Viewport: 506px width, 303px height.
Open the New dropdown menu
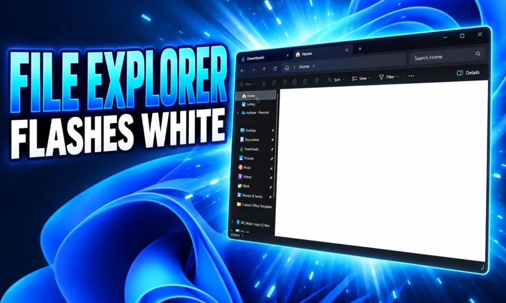[x=247, y=84]
